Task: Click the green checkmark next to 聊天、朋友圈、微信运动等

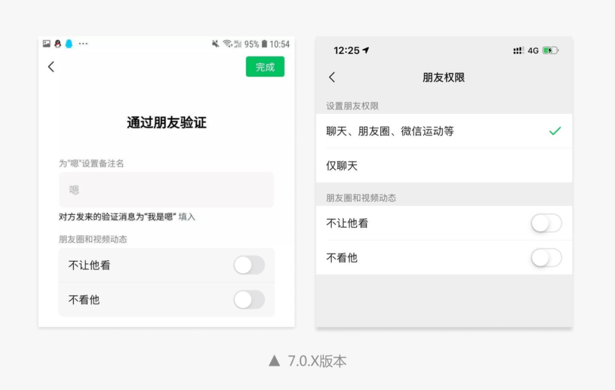Action: tap(554, 131)
